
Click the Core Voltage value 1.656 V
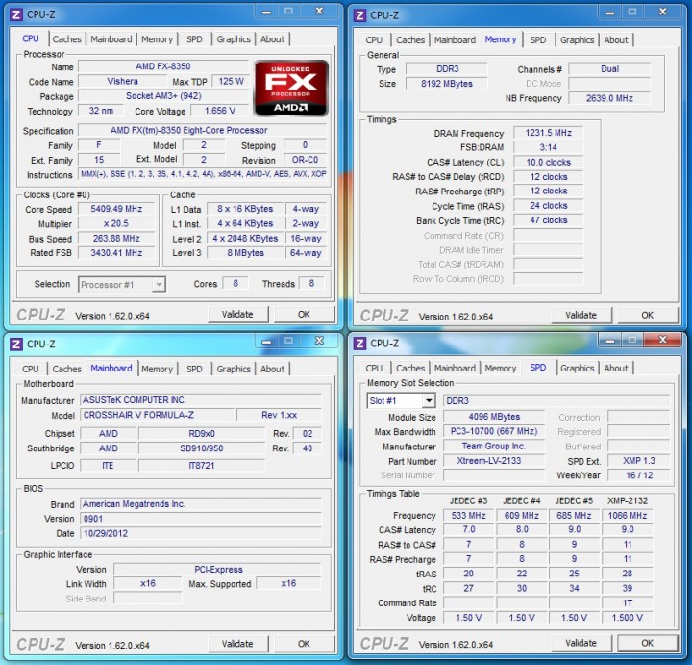pyautogui.click(x=220, y=111)
